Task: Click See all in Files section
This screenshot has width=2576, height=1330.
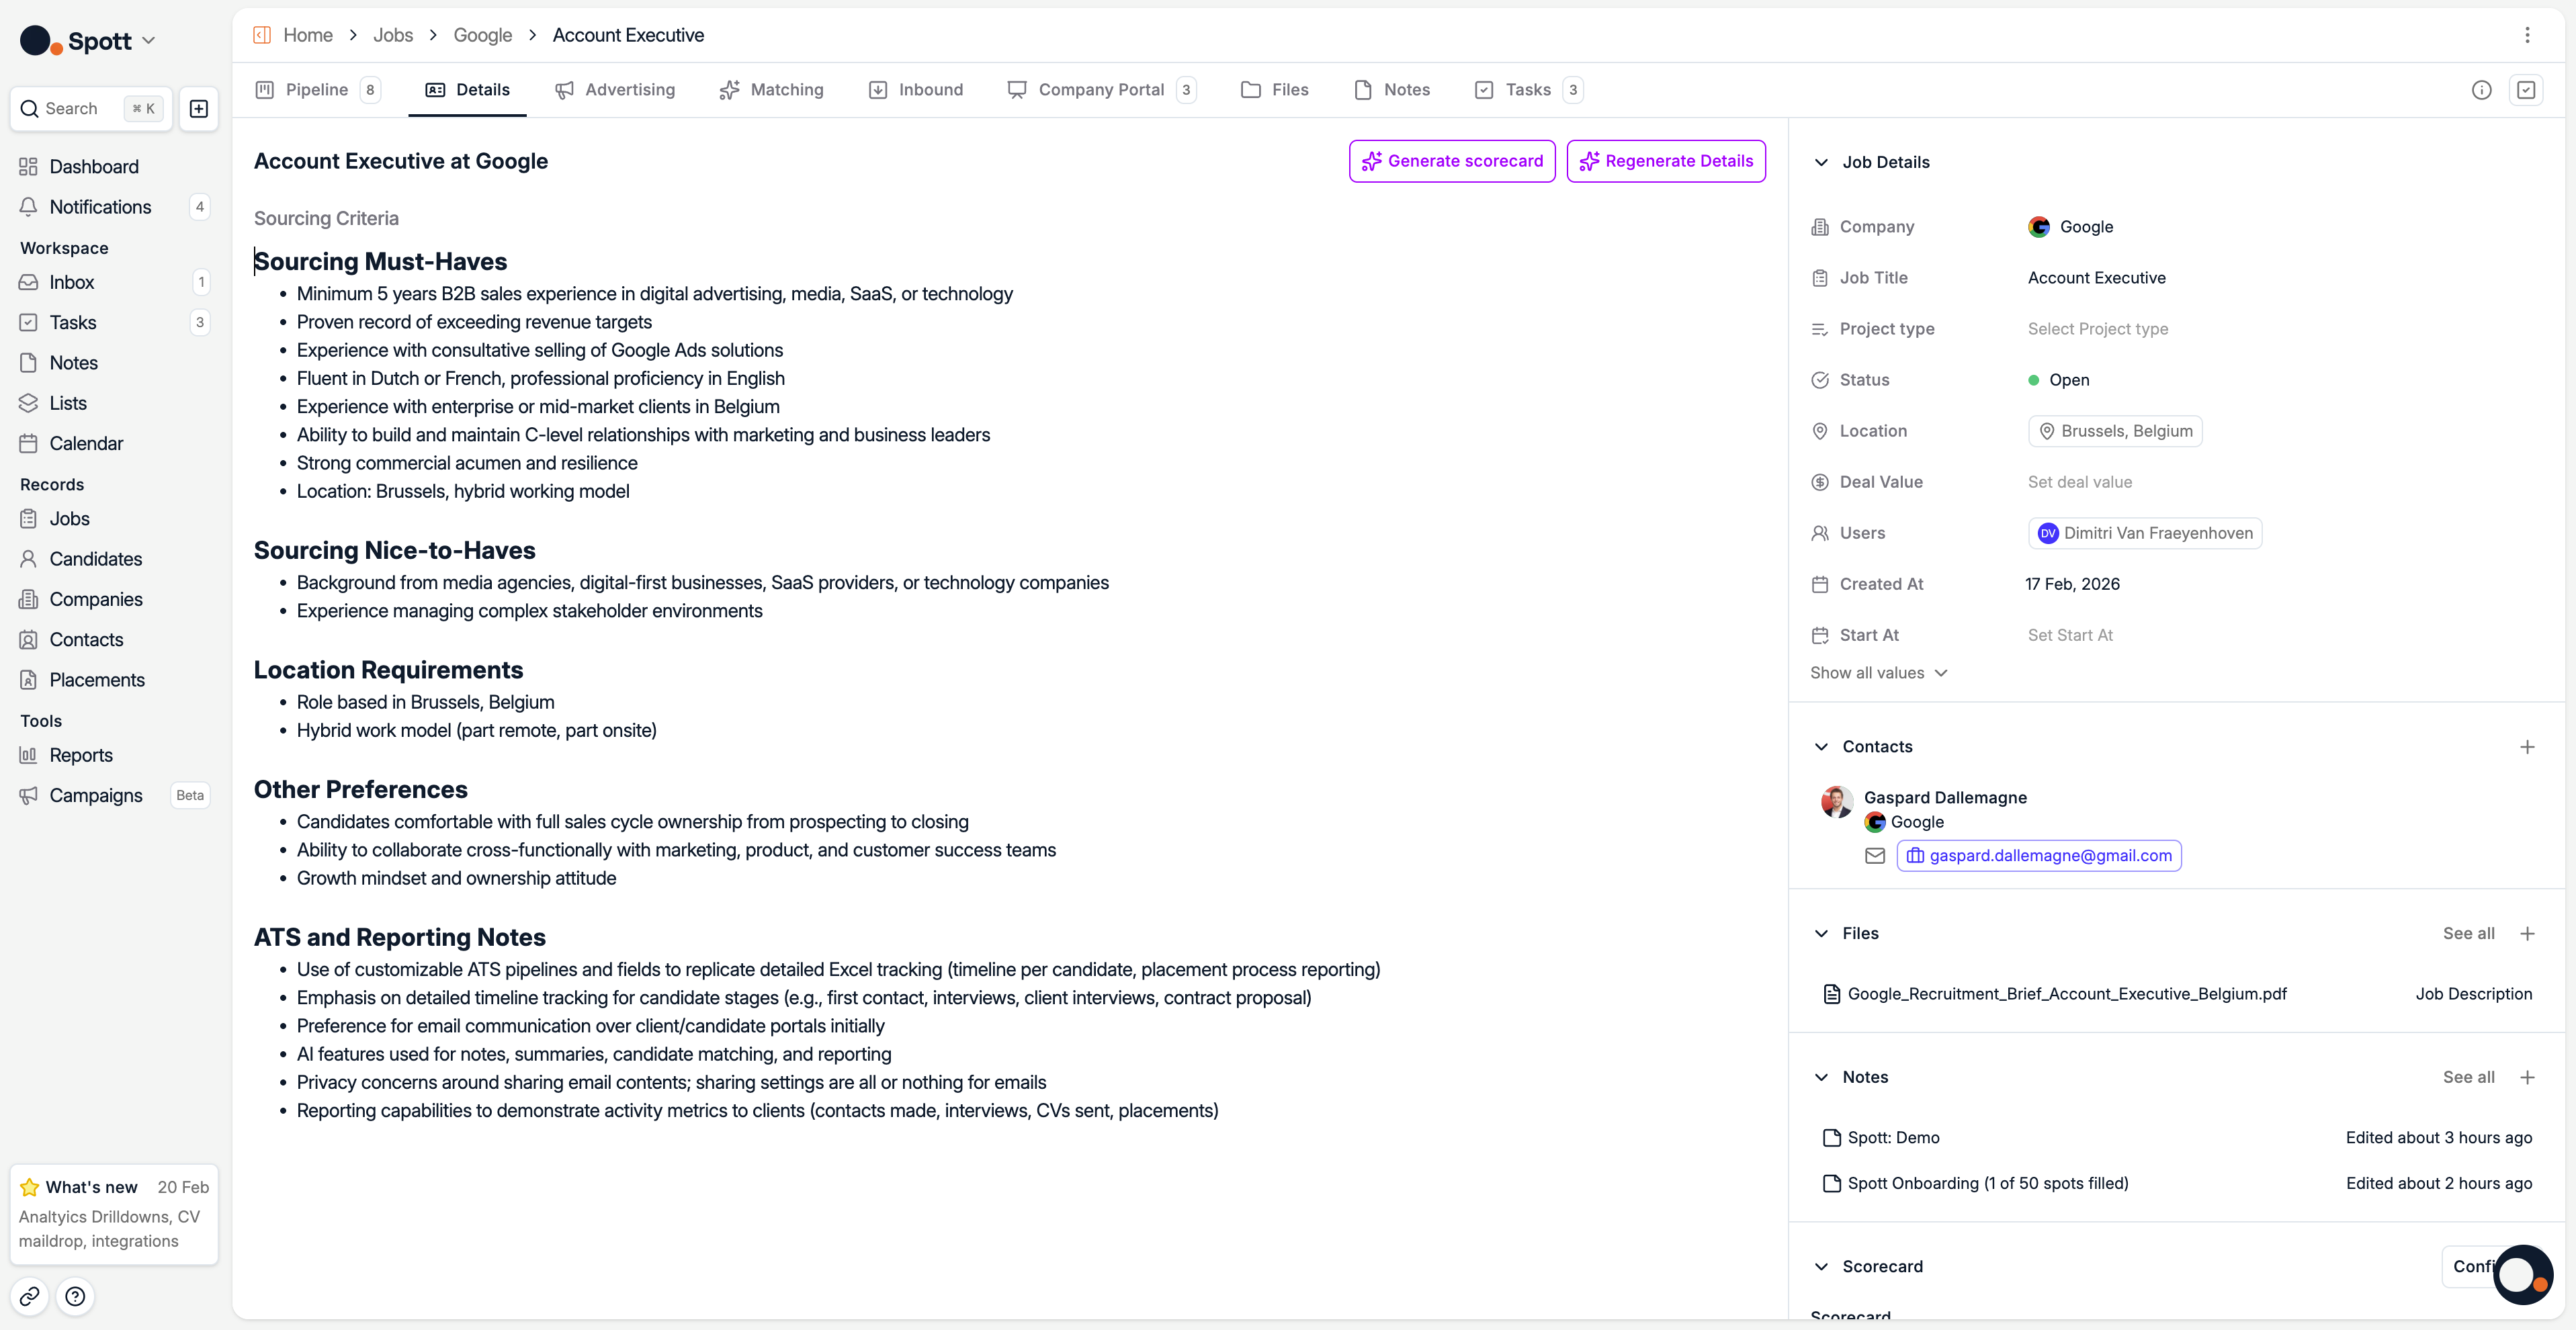Action: [x=2468, y=933]
